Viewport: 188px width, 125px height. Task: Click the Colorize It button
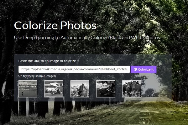point(144,69)
